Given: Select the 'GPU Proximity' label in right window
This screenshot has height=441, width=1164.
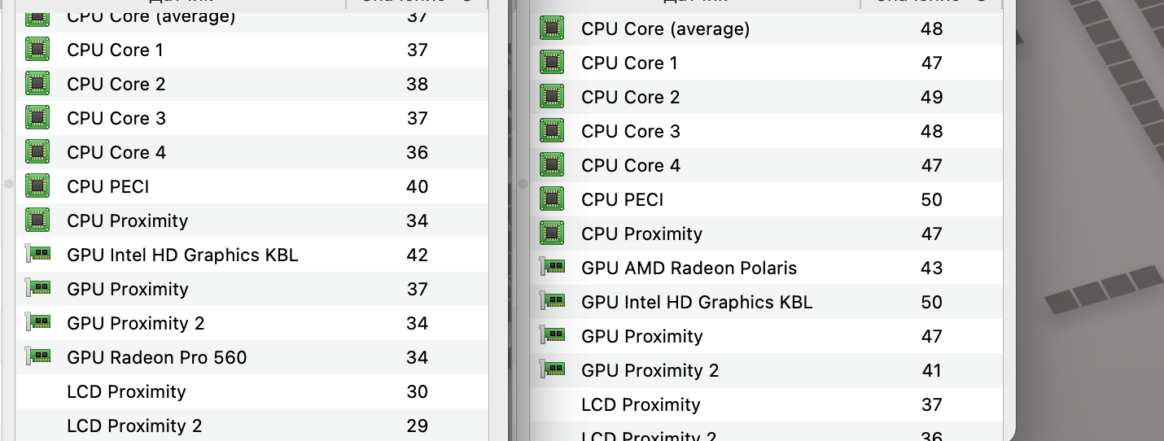Looking at the screenshot, I should pos(642,336).
